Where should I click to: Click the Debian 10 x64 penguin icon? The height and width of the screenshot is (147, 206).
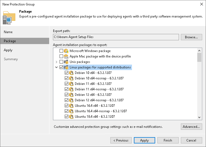pyautogui.click(x=71, y=73)
